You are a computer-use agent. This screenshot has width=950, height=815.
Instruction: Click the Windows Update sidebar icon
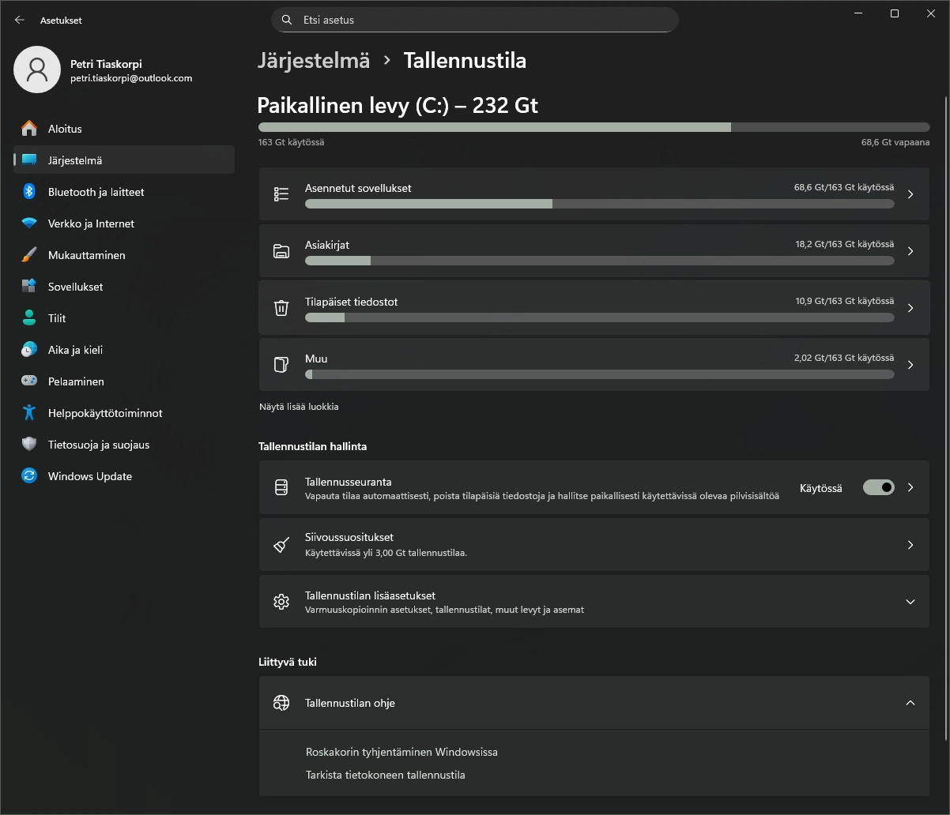[29, 476]
